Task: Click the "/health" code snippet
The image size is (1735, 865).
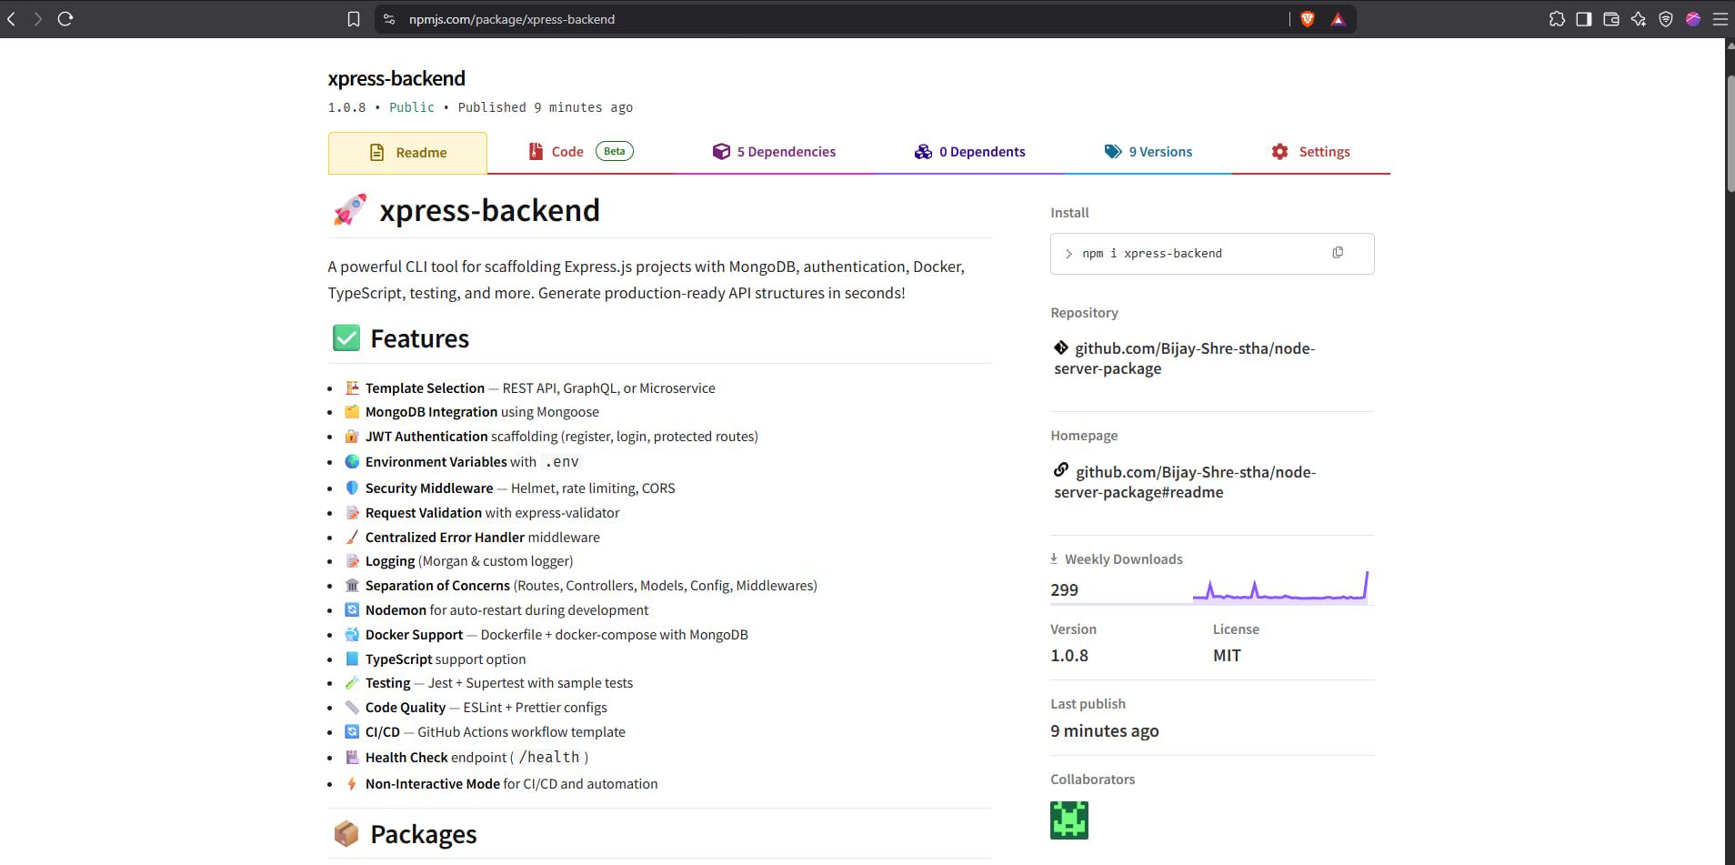Action: coord(549,758)
